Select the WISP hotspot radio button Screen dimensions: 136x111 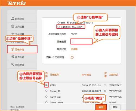68,23
